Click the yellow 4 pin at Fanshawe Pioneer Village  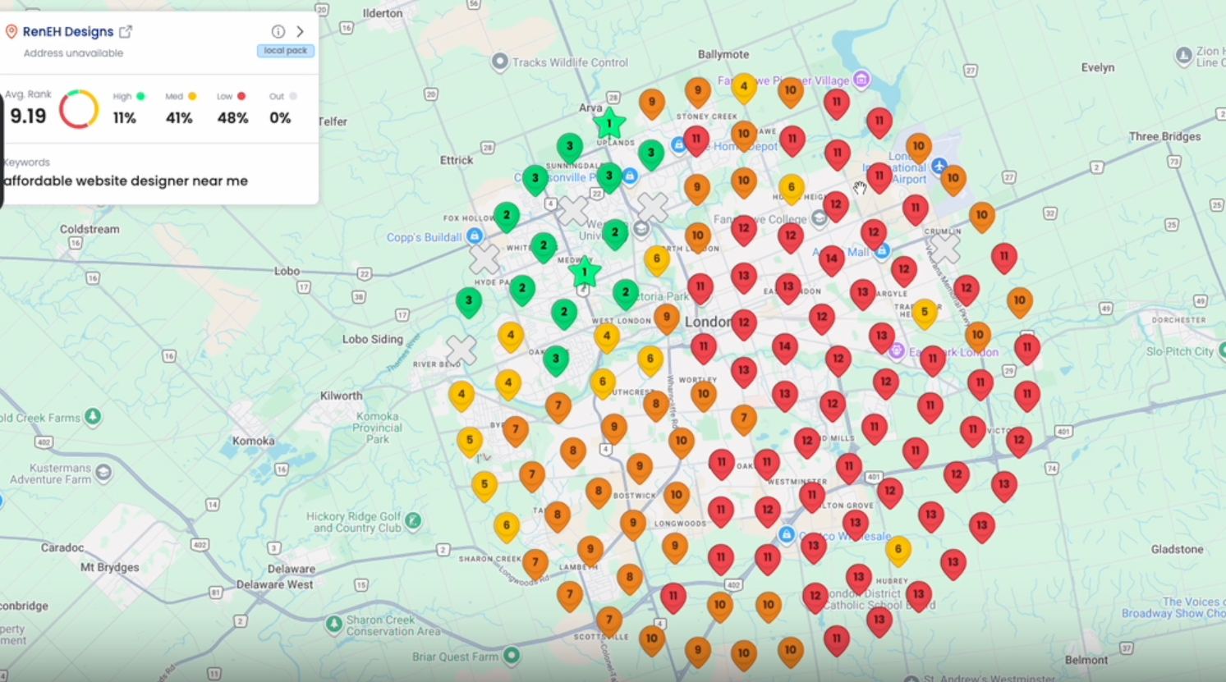[744, 86]
